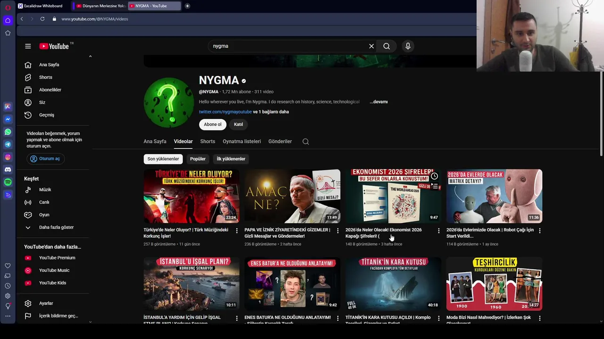
Task: Click the page vertical scrollbar
Action: [601, 113]
